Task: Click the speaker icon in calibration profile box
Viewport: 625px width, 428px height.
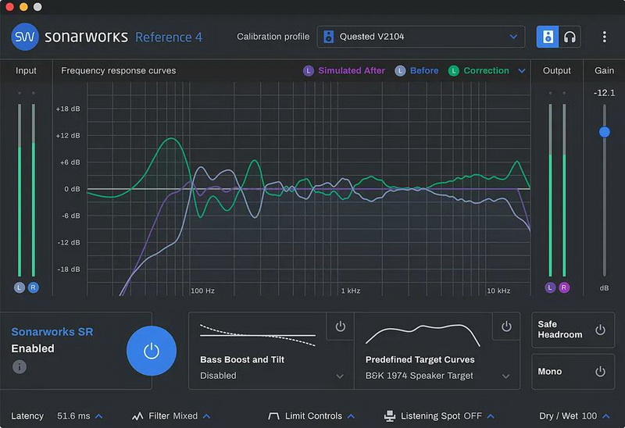Action: 328,37
